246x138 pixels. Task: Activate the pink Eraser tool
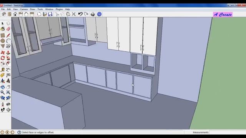8,29
